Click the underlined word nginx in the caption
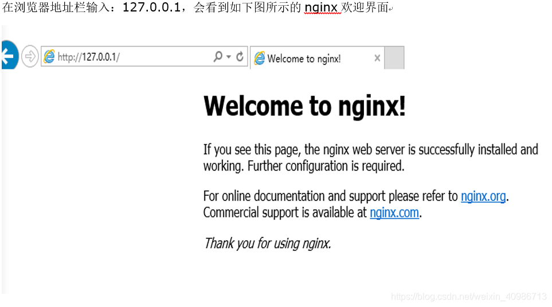Screen dimensions: 552x307 [x=322, y=7]
